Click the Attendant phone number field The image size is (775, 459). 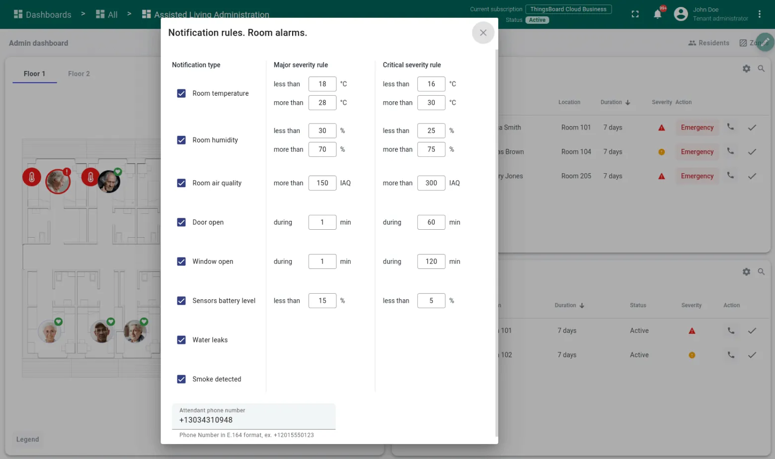[253, 420]
